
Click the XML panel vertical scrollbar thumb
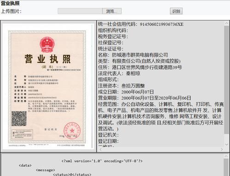click(226, 167)
